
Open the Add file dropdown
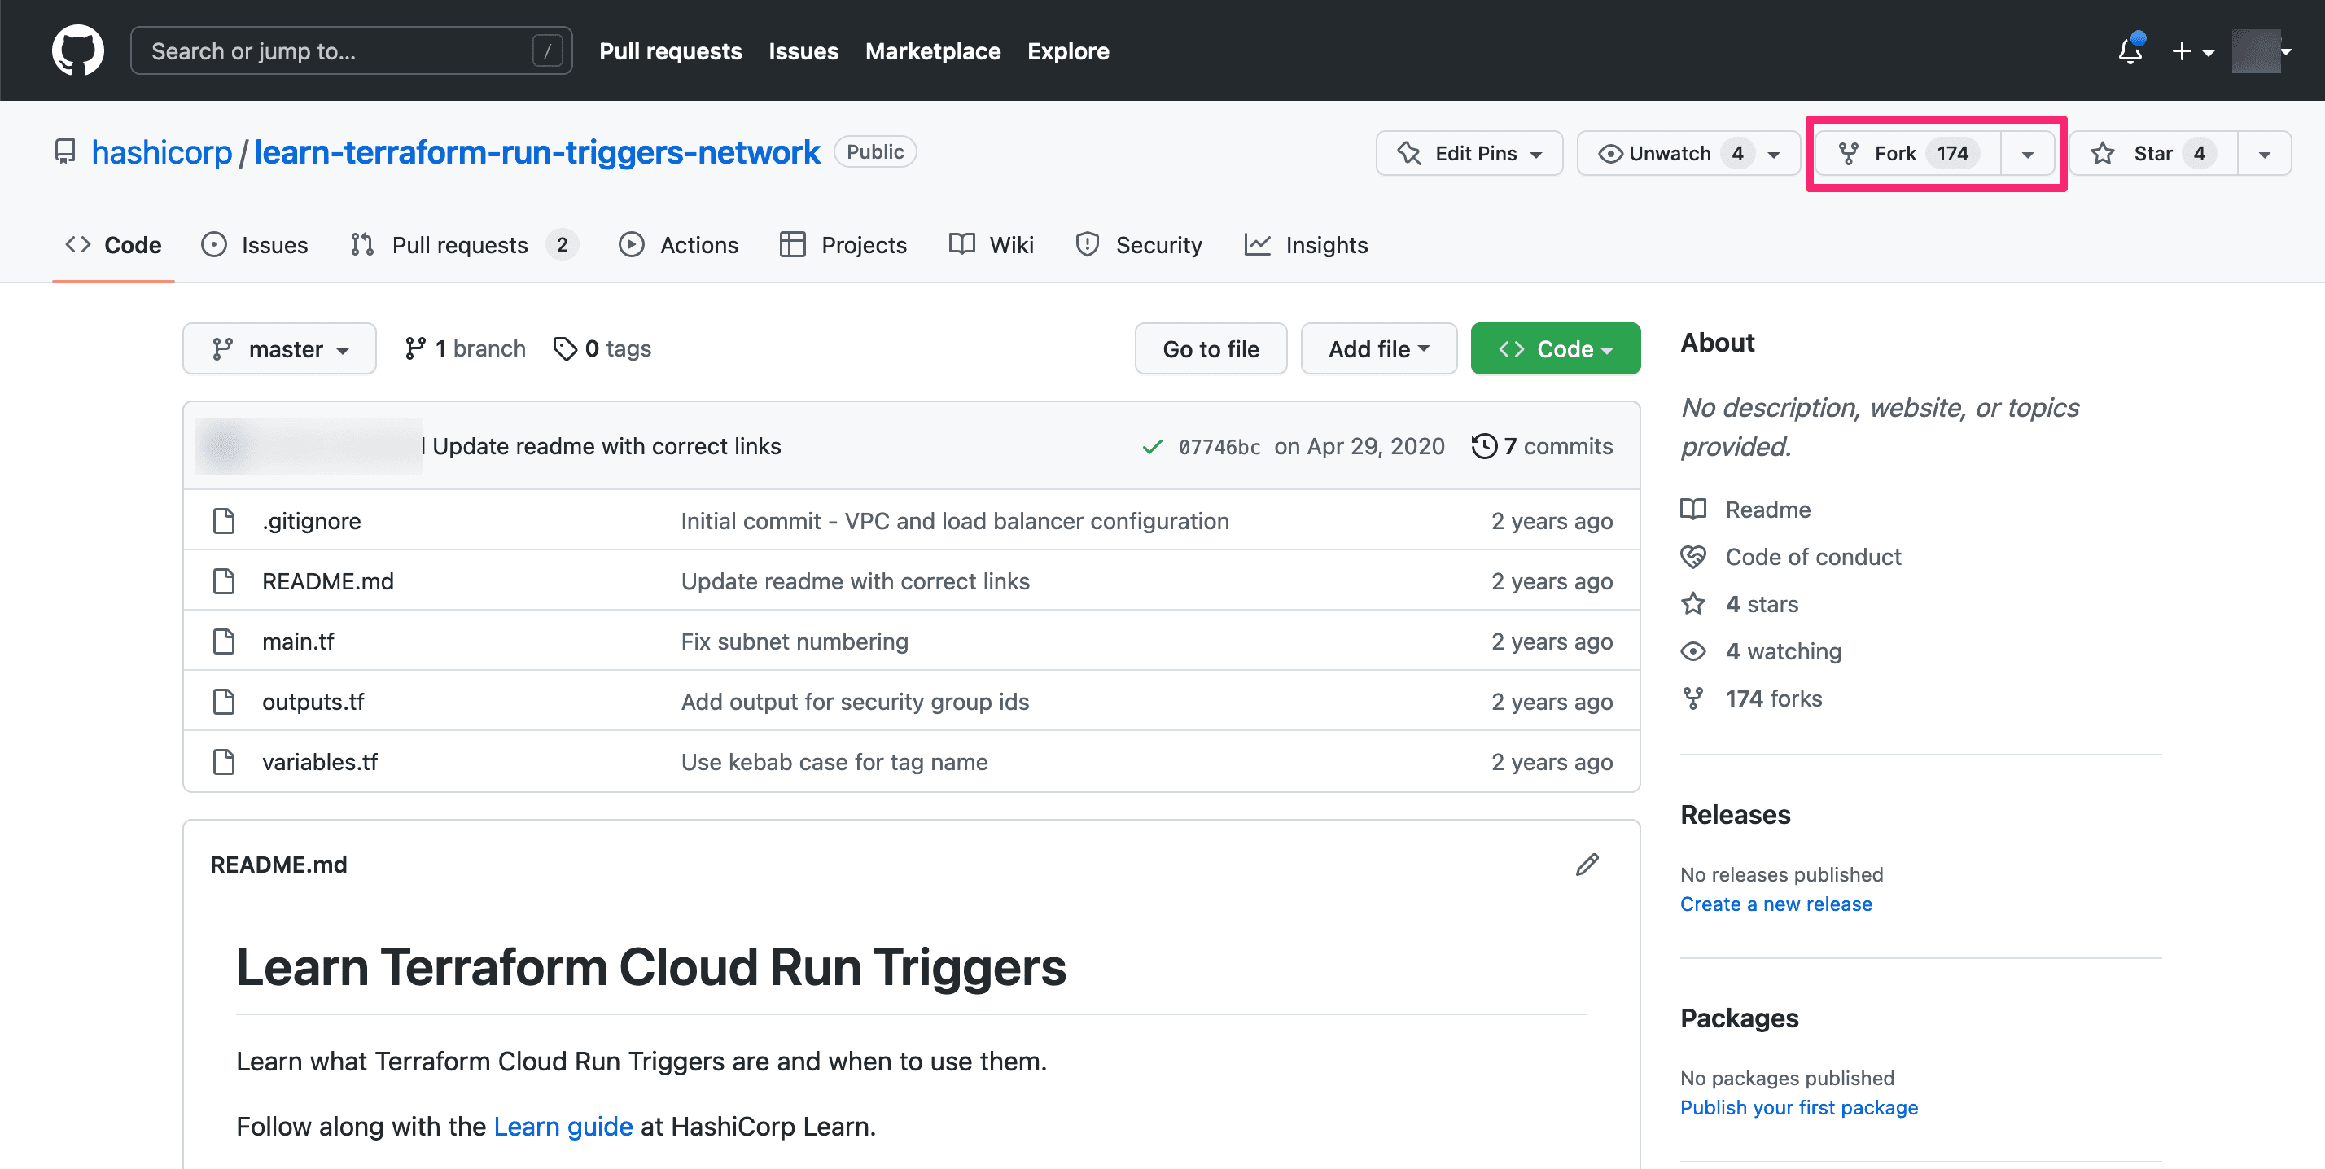[x=1378, y=348]
